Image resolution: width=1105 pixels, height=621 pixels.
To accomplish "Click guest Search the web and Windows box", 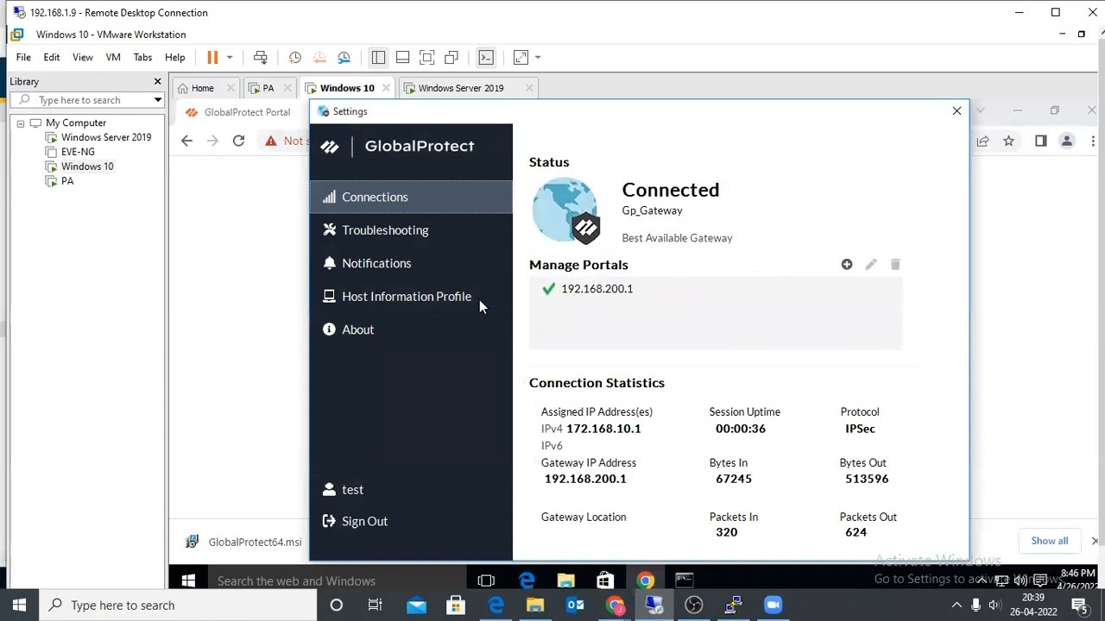I will pyautogui.click(x=337, y=580).
